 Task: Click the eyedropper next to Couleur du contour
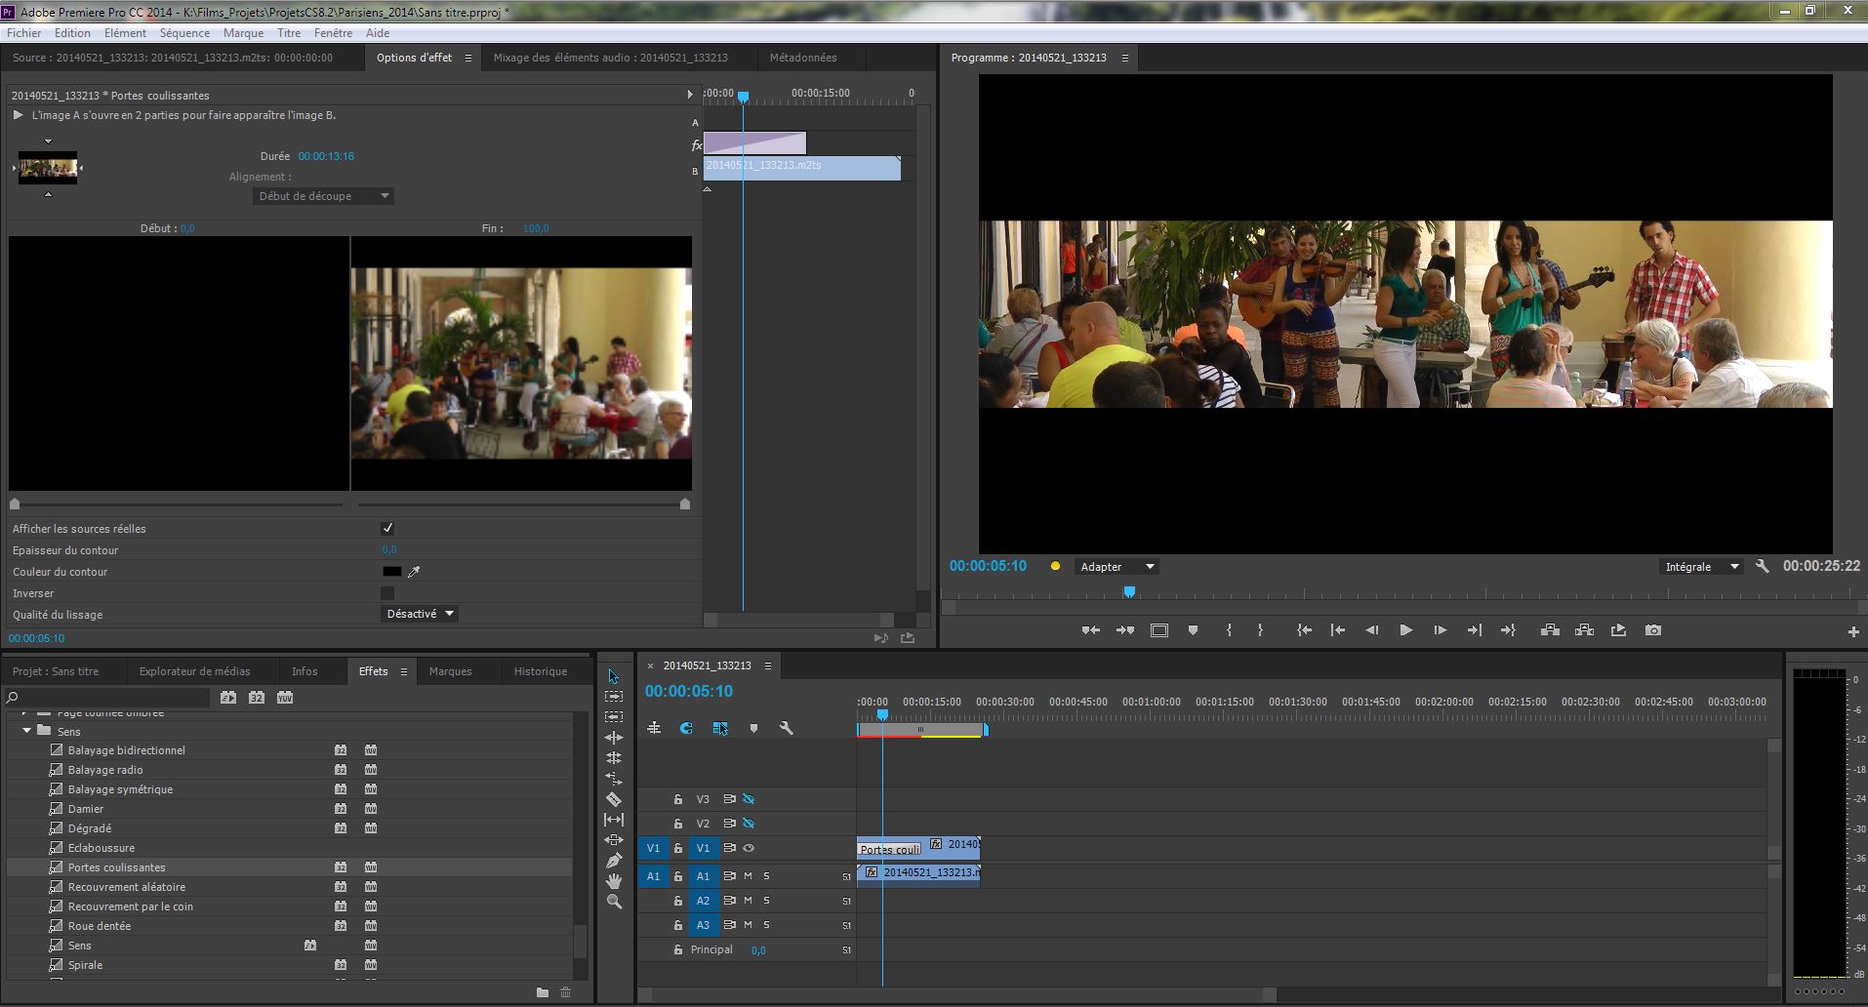[x=414, y=572]
